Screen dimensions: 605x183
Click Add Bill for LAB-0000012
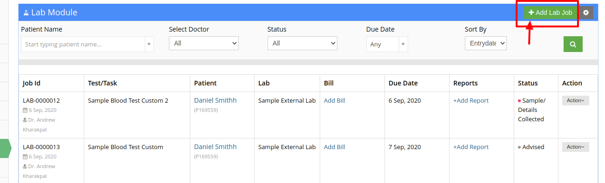[335, 100]
